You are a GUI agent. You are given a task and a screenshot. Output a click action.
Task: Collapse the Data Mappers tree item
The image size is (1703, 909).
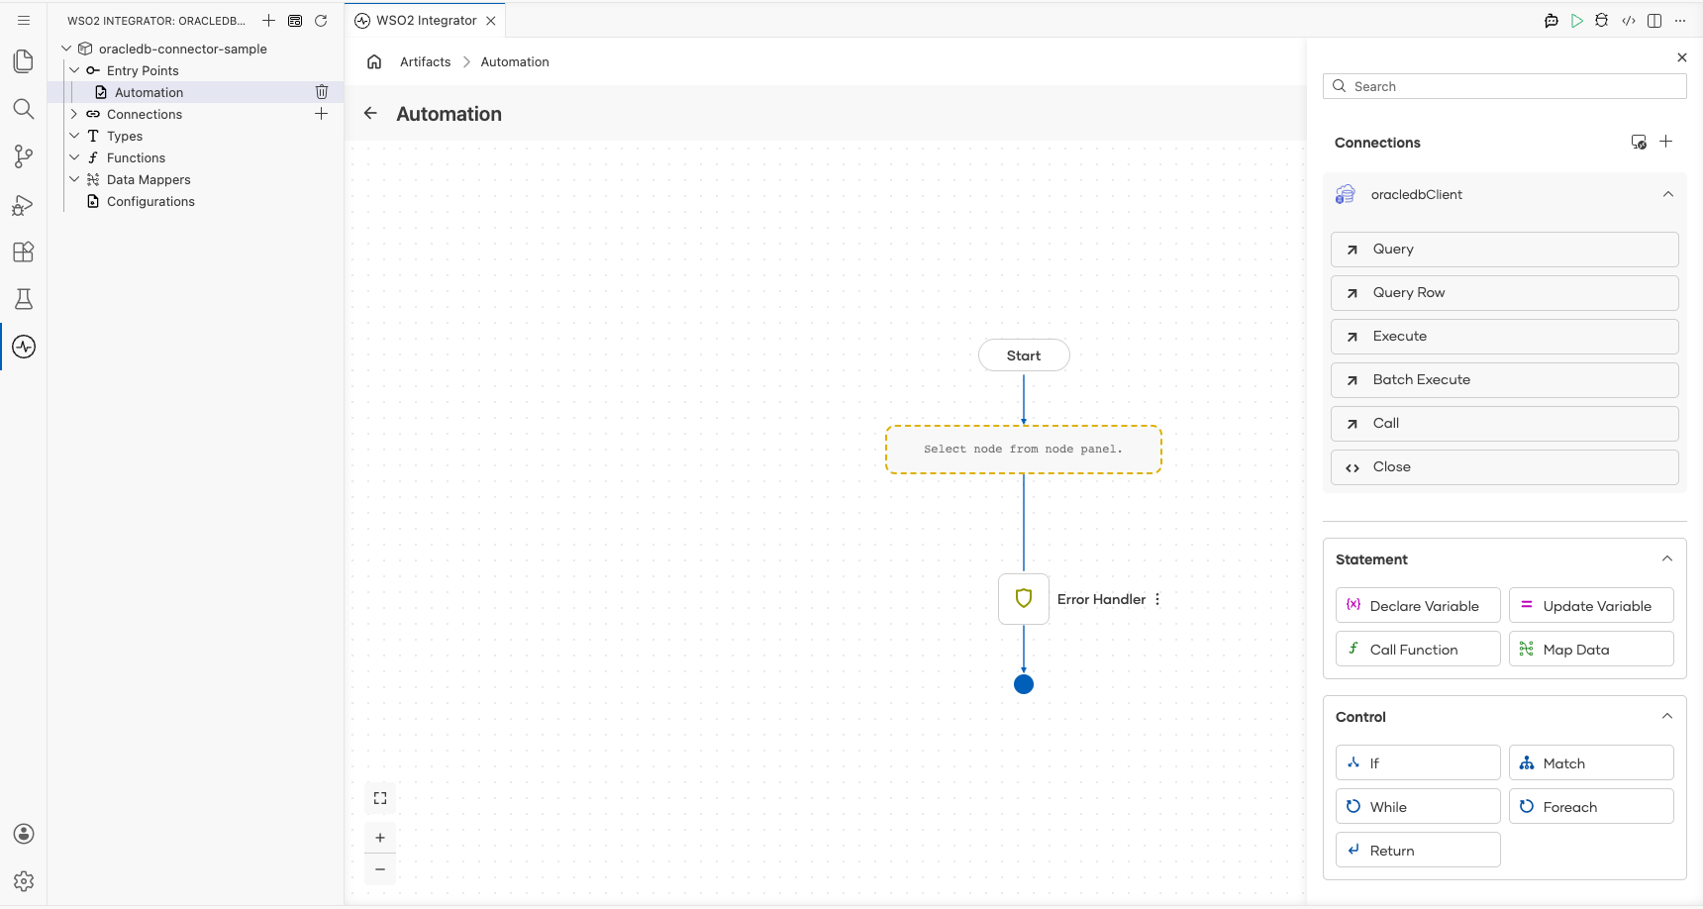pyautogui.click(x=74, y=179)
